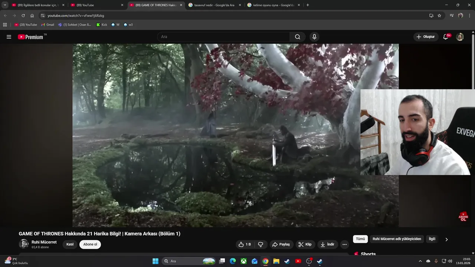
Task: Open Chrome media control icon
Action: coord(452,16)
